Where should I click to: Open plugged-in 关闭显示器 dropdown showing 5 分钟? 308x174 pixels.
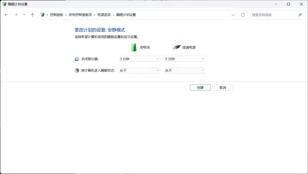click(185, 58)
